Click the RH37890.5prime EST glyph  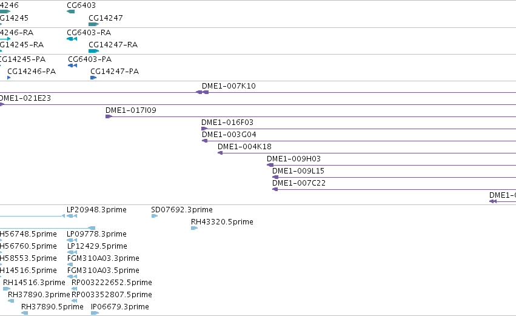25,313
